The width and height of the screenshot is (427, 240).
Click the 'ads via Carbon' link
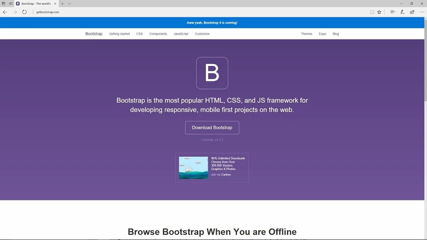221,174
